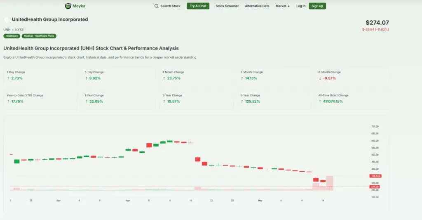Open the Stock Screener page
Image resolution: width=422 pixels, height=220 pixels.
click(x=227, y=6)
